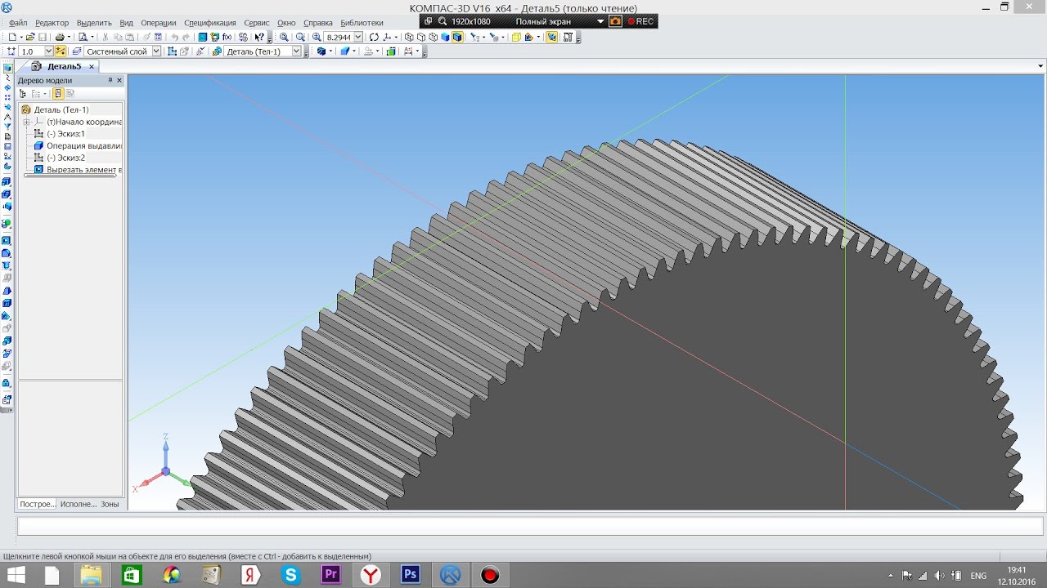Open the Файл menu

18,23
